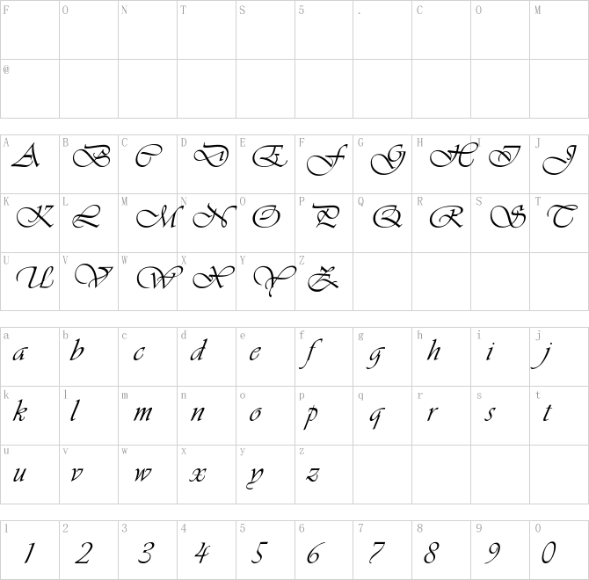Click the uppercase Y glyph
589x580 pixels.
[274, 280]
